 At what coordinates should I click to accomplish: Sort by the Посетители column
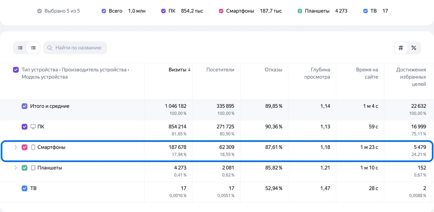[x=220, y=69]
